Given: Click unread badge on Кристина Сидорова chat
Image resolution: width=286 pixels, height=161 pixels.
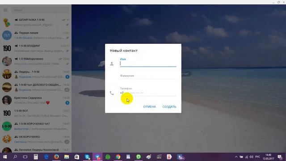Looking at the screenshot, I should 67,103.
